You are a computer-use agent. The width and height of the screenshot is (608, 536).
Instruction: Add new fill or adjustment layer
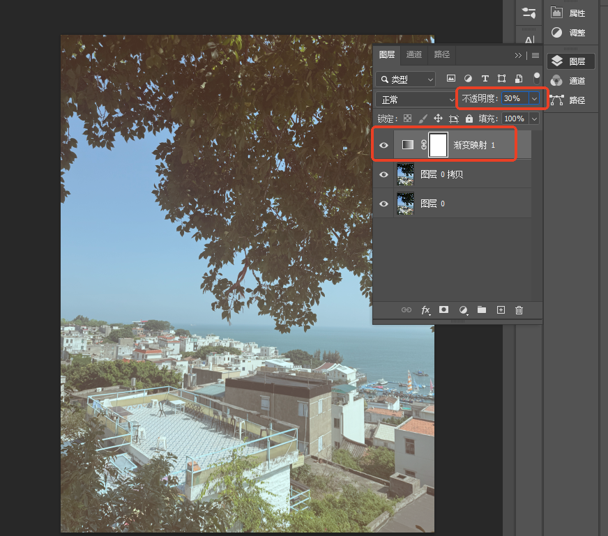(x=463, y=310)
